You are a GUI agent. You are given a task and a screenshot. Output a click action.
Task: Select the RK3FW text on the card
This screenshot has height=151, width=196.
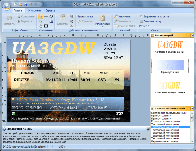21,80
